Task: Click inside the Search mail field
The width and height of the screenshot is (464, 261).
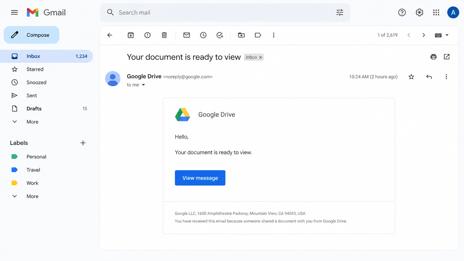Action: pos(225,12)
